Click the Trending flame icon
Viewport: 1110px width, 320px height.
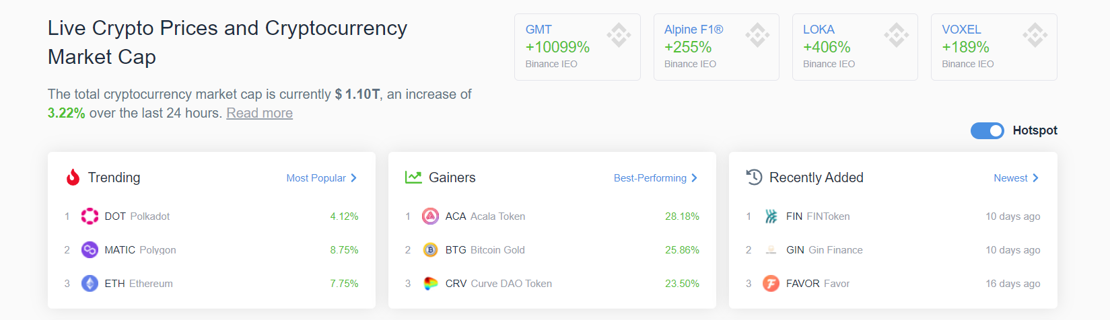(x=73, y=177)
